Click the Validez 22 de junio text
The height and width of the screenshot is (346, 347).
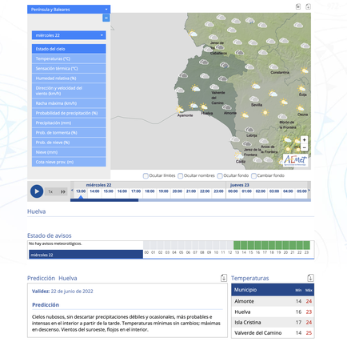(x=62, y=292)
